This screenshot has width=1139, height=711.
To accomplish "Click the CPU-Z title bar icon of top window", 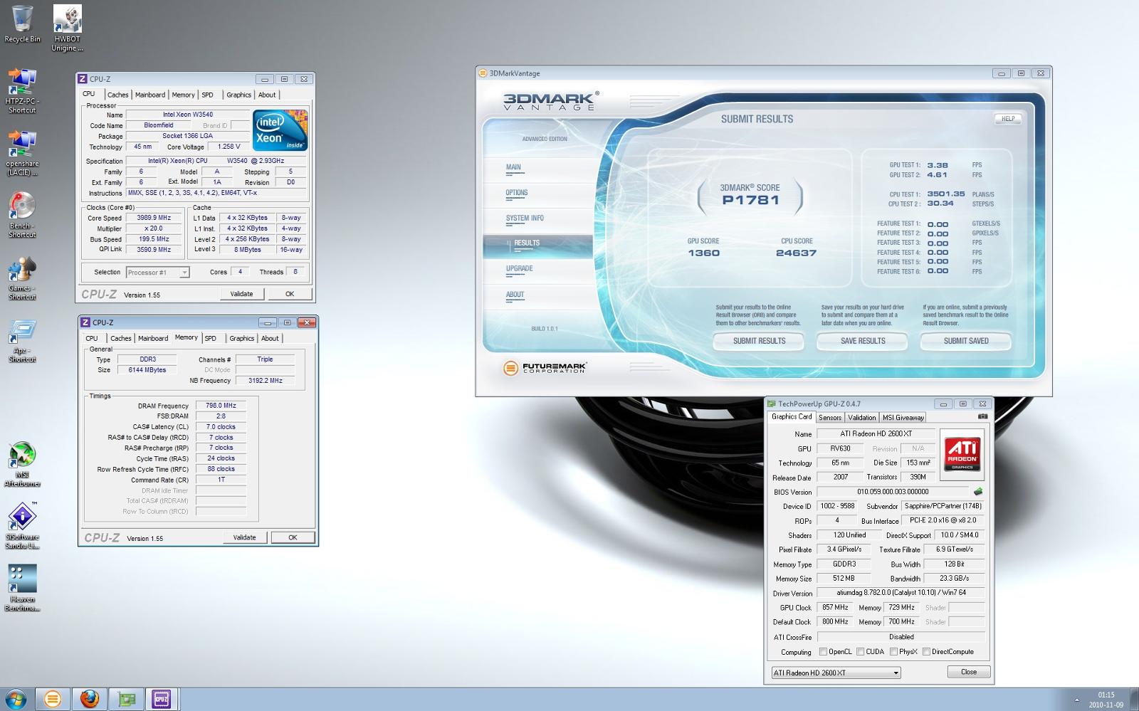I will pyautogui.click(x=83, y=79).
